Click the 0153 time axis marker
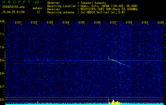 tap(50, 23)
